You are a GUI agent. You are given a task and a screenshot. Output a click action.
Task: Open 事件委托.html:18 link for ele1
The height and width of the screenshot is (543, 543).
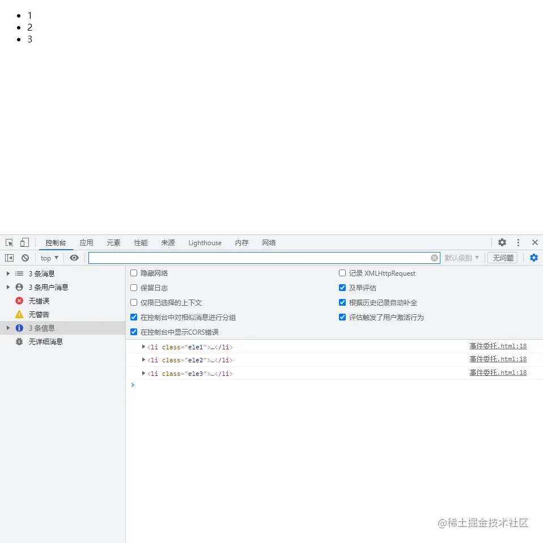[498, 346]
